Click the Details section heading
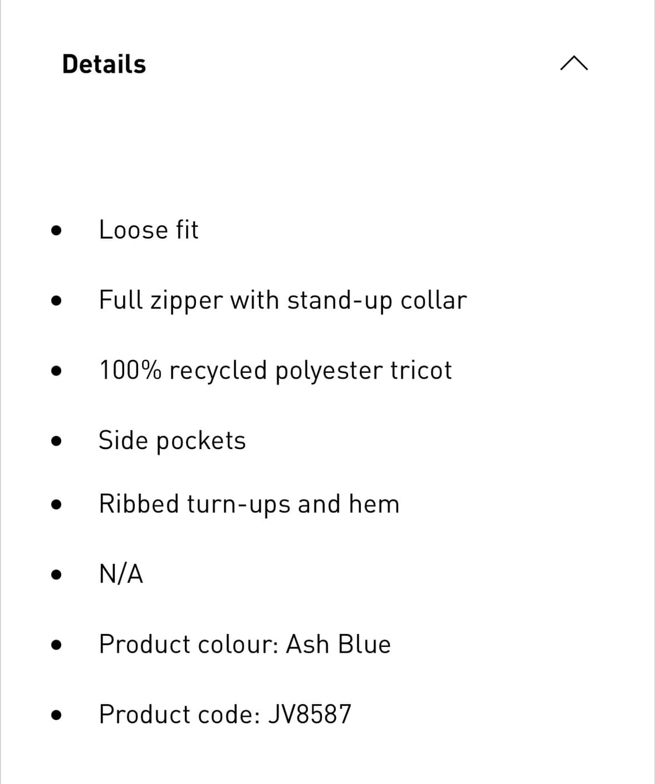The width and height of the screenshot is (656, 784). [104, 64]
